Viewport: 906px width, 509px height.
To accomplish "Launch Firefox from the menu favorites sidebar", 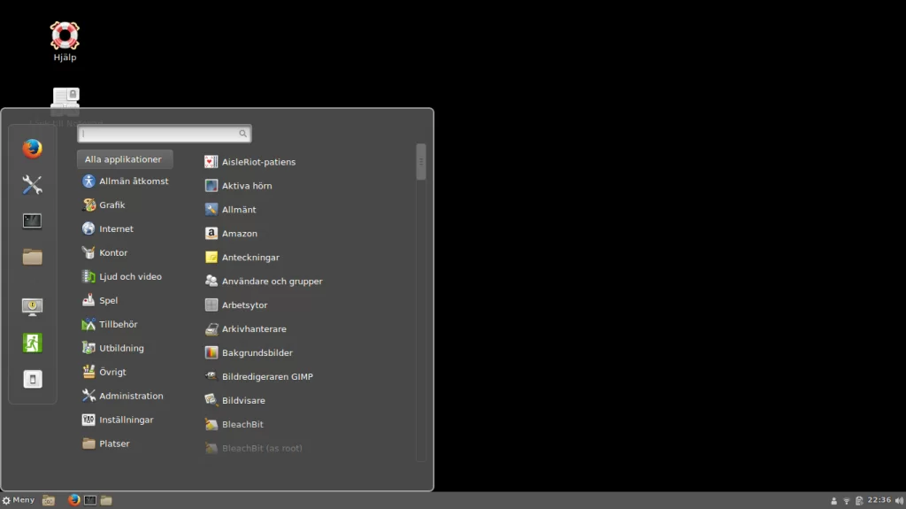I will [x=33, y=149].
